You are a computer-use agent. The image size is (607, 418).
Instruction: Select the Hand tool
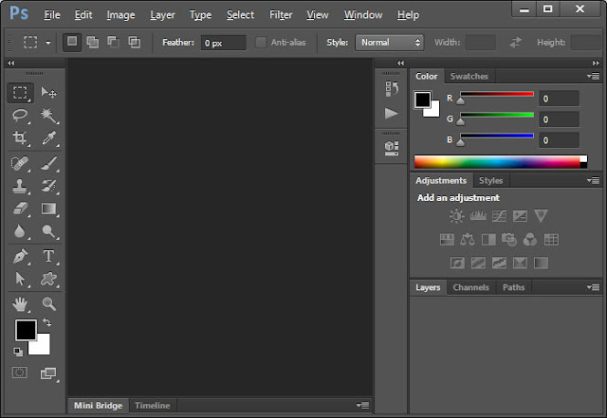20,304
